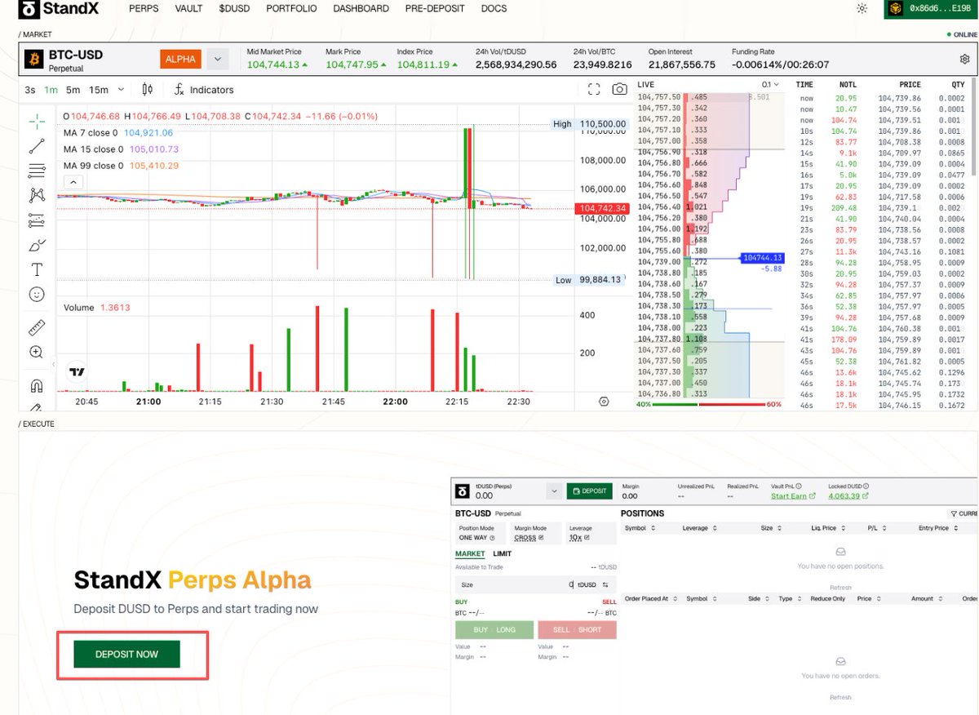Refresh the open orders list
This screenshot has height=715, width=979.
click(840, 697)
